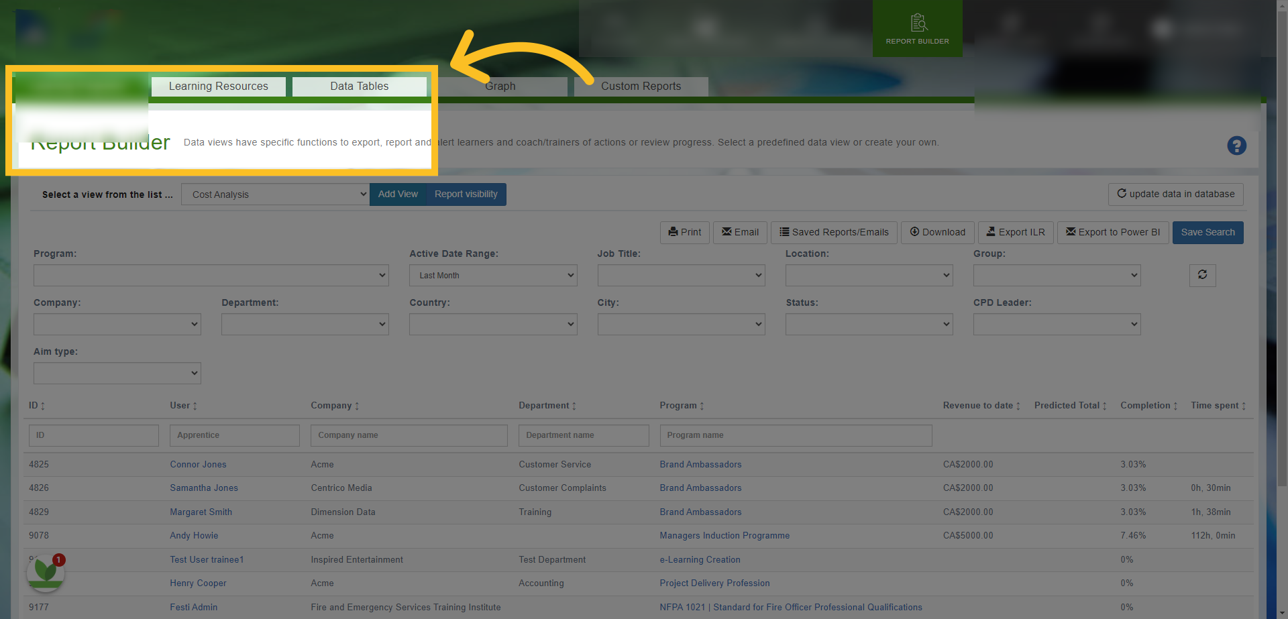Open the plant chat widget with notification badge
The width and height of the screenshot is (1288, 619).
point(46,572)
